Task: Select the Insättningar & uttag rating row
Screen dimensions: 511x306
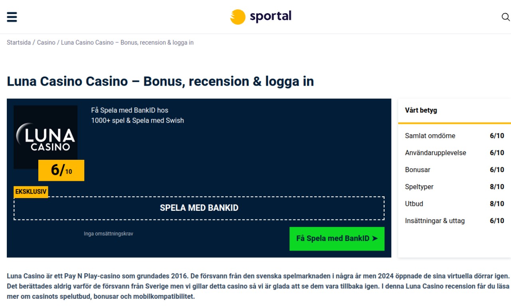Action: pos(455,221)
